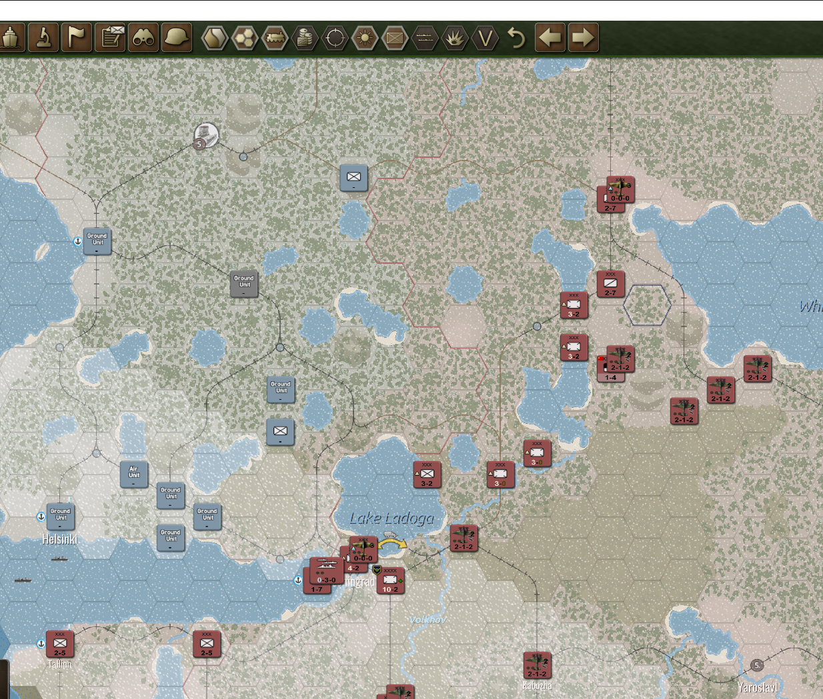Select blue infantry counter beneath a Ground Unit
The image size is (823, 699).
pos(281,431)
